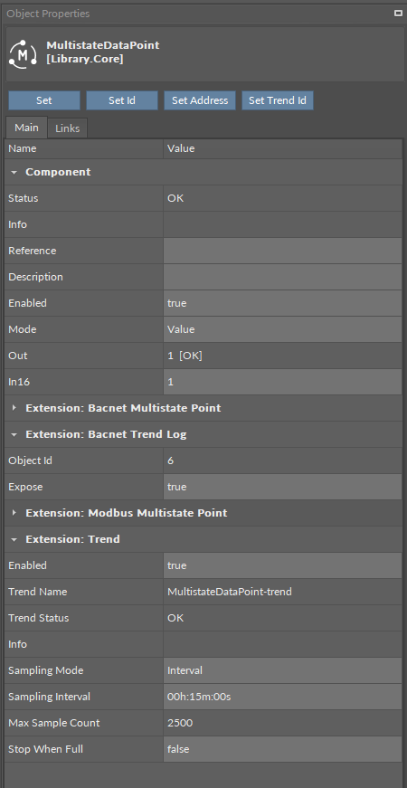
Task: Toggle the Stop When Full value false
Action: [282, 749]
